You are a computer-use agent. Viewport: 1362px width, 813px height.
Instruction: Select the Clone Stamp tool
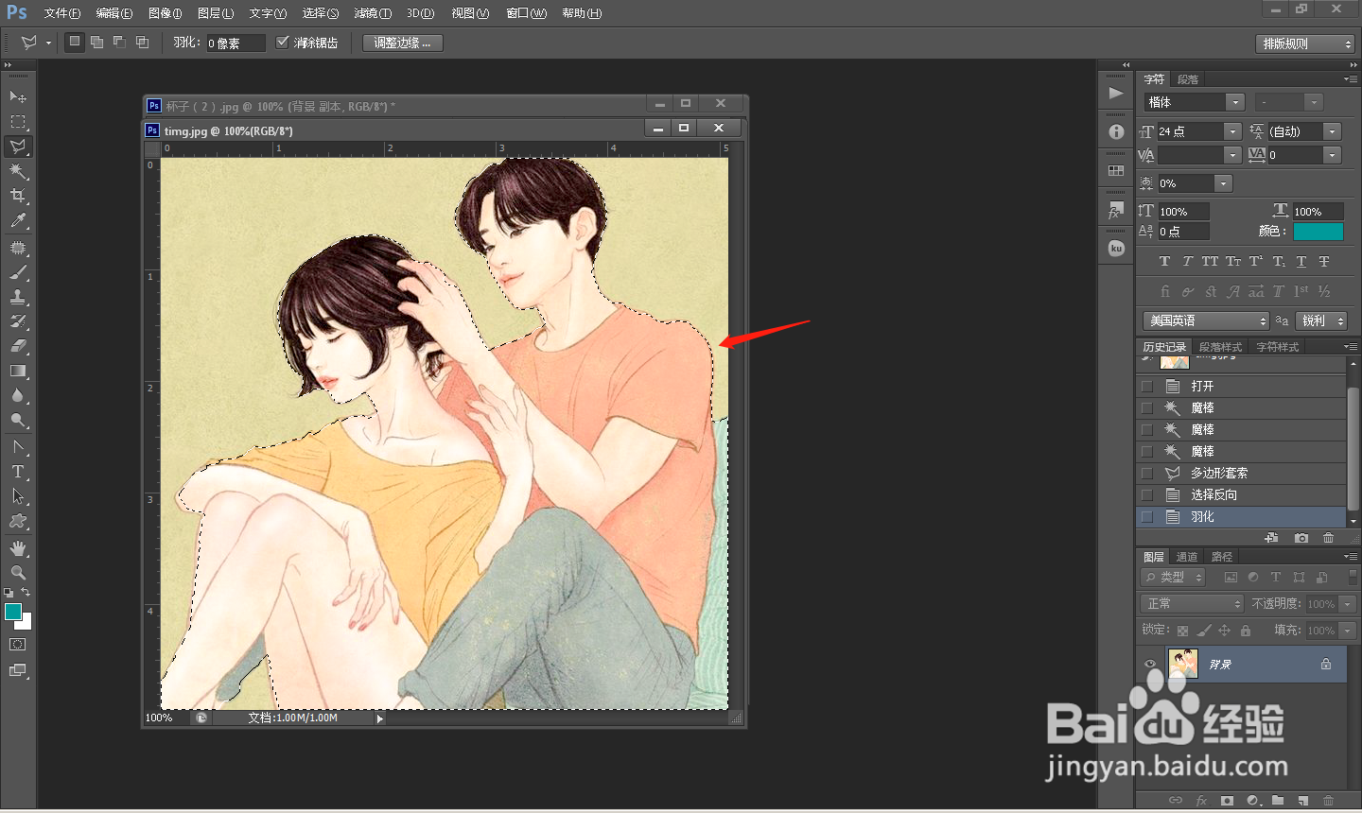click(18, 297)
